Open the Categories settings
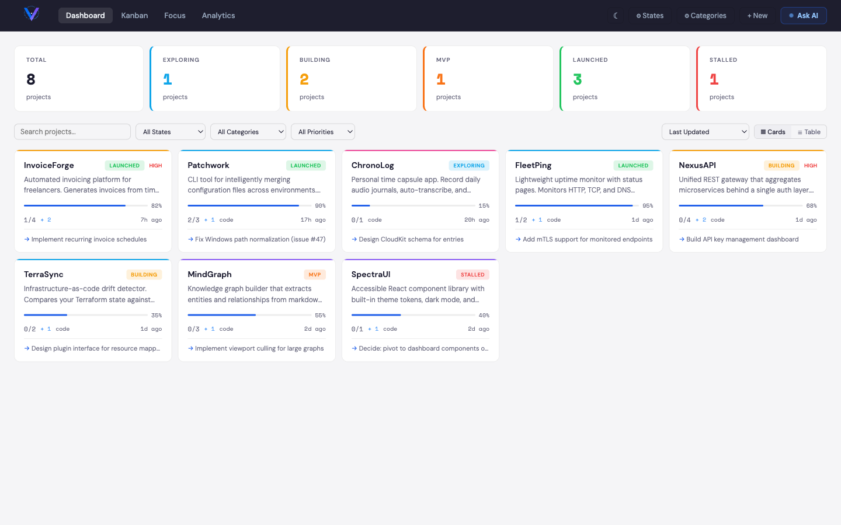Image resolution: width=841 pixels, height=525 pixels. [x=705, y=16]
